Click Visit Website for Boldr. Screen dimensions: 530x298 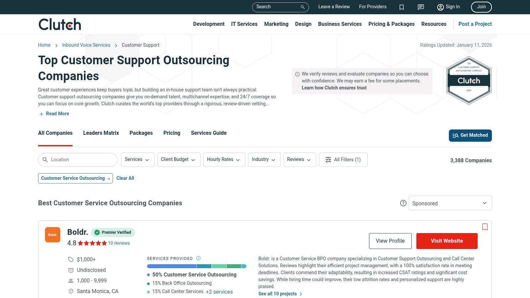click(447, 241)
